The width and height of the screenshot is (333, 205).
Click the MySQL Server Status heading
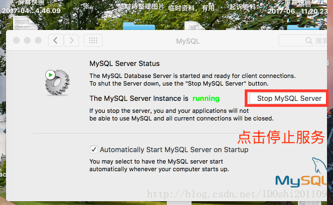click(124, 64)
